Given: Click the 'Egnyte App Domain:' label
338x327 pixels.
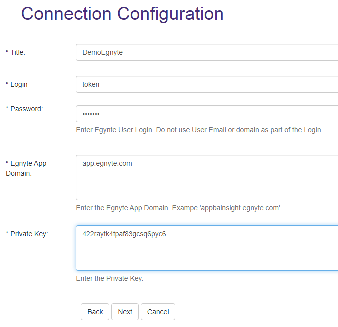Looking at the screenshot, I should click(x=28, y=168).
